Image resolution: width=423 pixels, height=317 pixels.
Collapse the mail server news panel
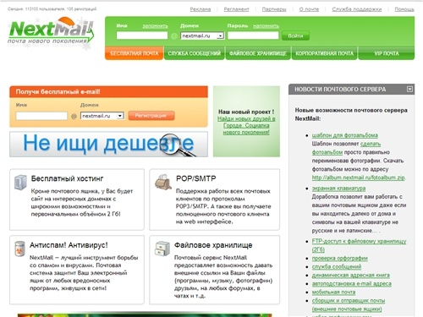(x=409, y=90)
